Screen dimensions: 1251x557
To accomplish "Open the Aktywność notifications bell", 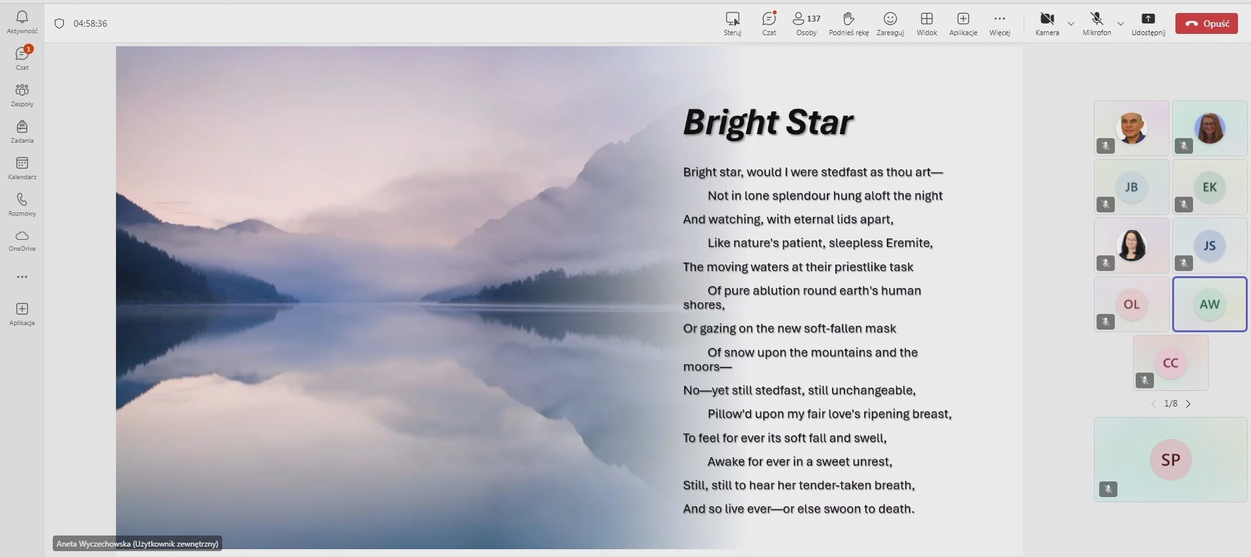I will 22,22.
